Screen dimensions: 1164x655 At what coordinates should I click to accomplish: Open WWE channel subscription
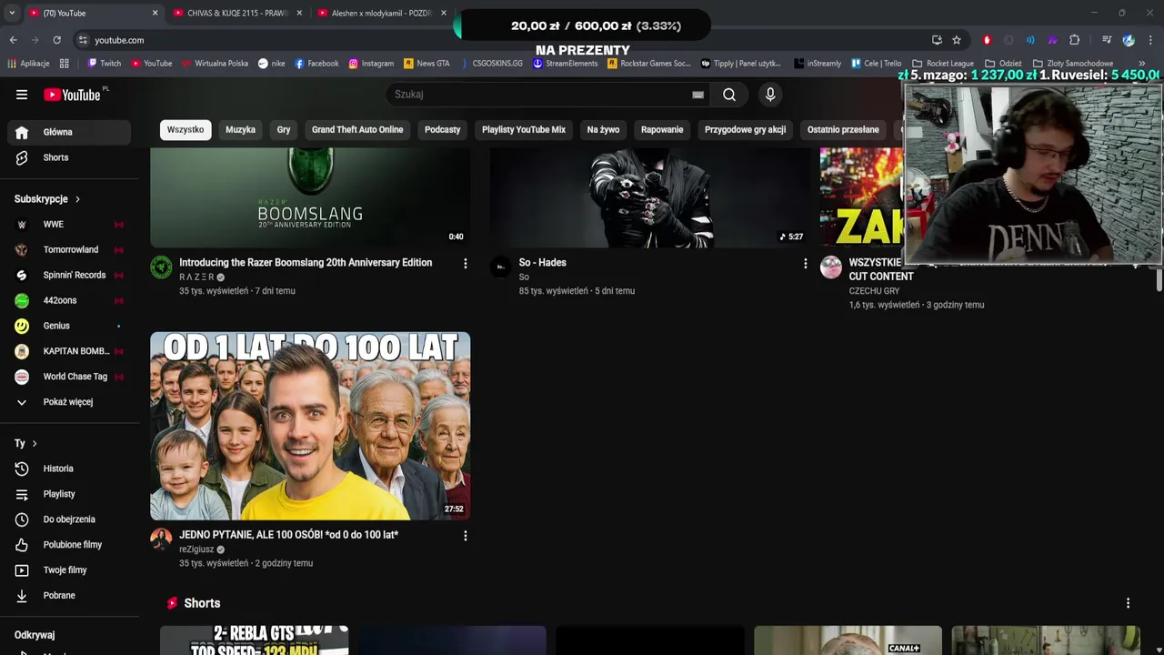pos(69,225)
